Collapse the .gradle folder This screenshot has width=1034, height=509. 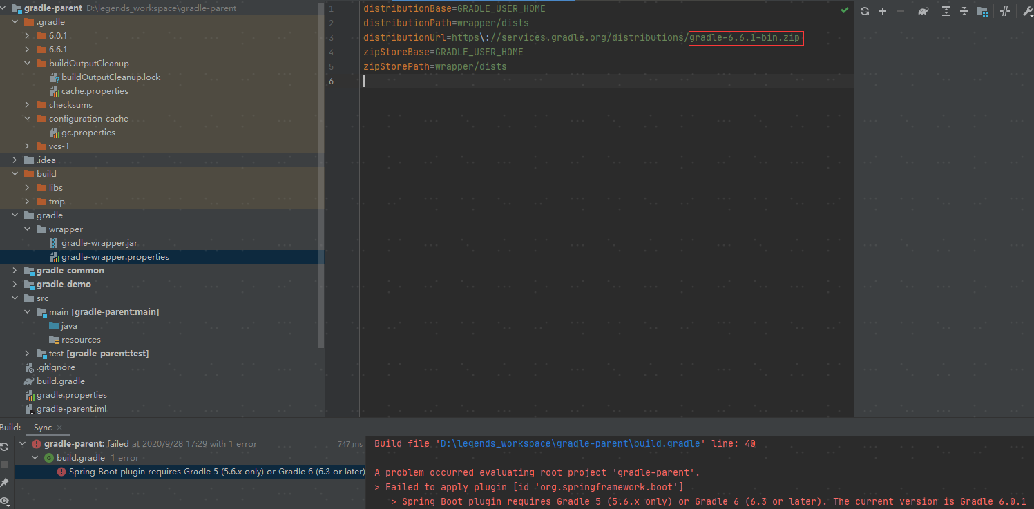click(15, 22)
